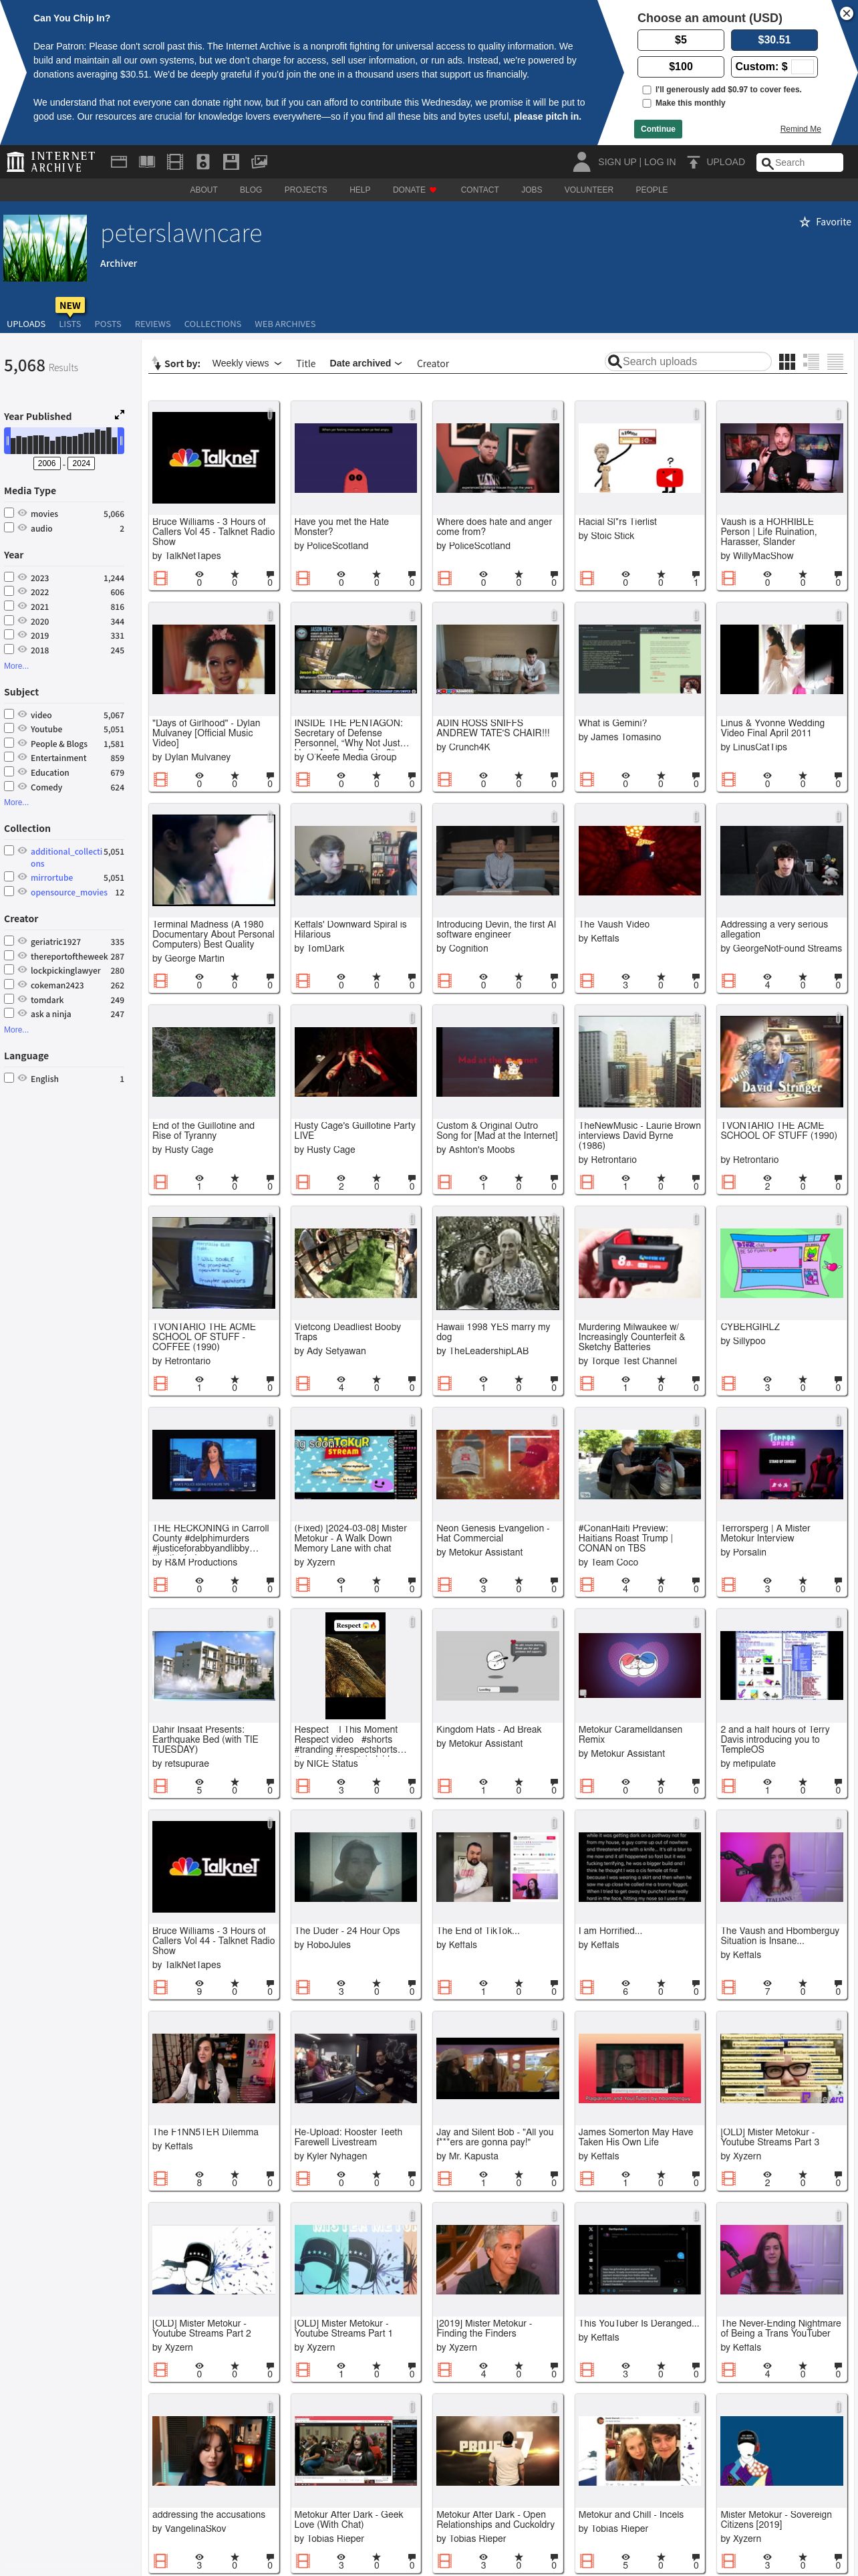The image size is (858, 2576).
Task: Select the REVIEWS tab
Action: point(153,324)
